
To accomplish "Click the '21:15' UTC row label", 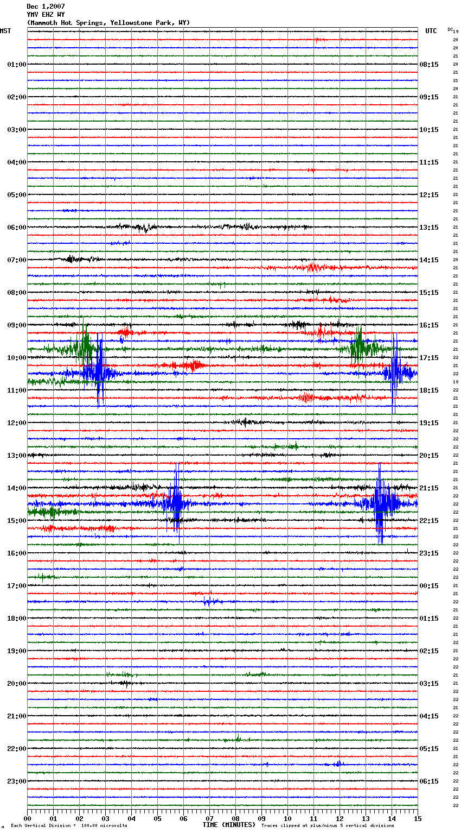I will [429, 488].
